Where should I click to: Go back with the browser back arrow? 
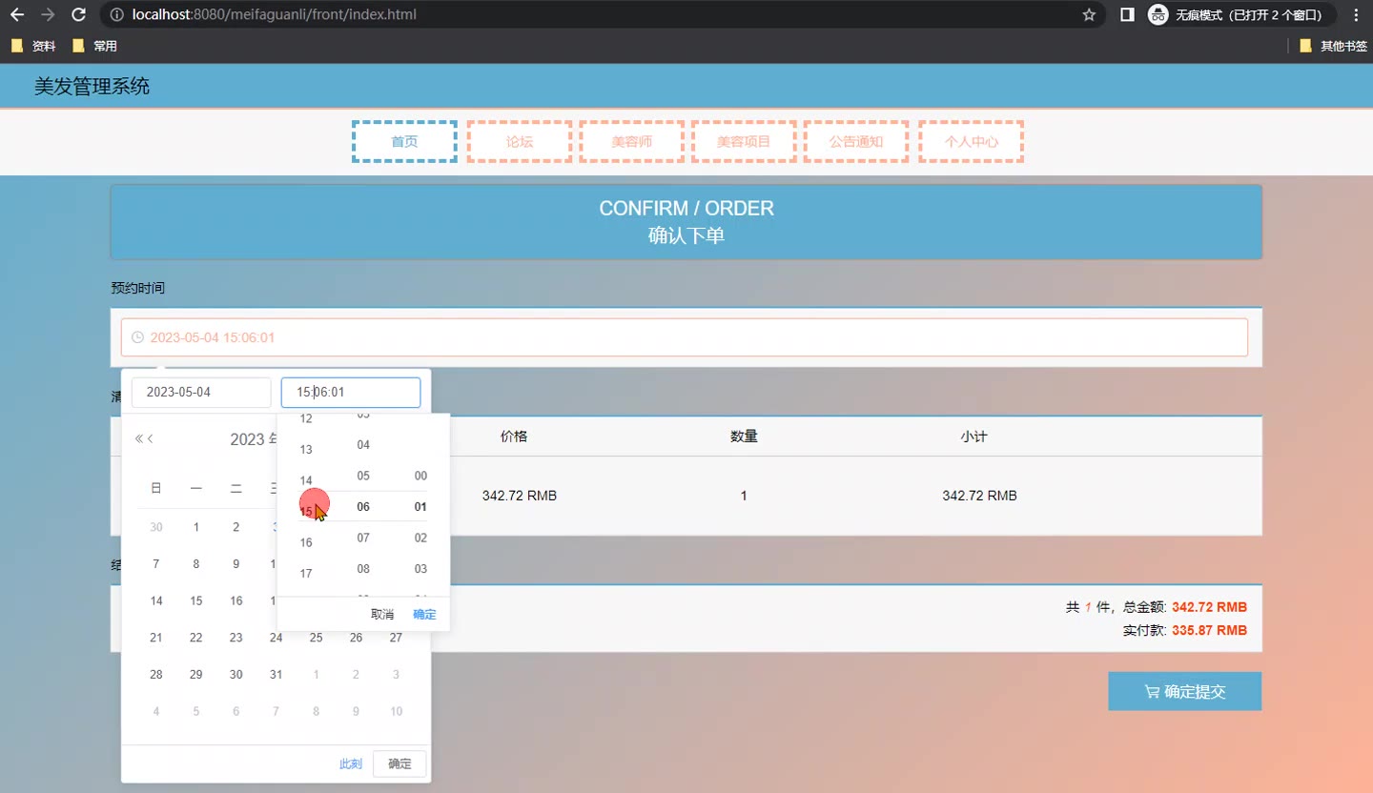coord(17,14)
